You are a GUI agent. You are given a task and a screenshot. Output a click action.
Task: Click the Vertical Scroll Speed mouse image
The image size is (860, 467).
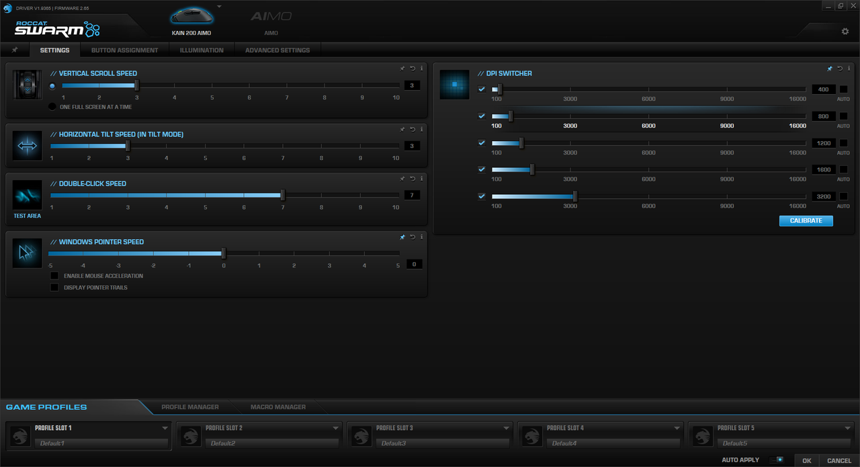tap(28, 85)
